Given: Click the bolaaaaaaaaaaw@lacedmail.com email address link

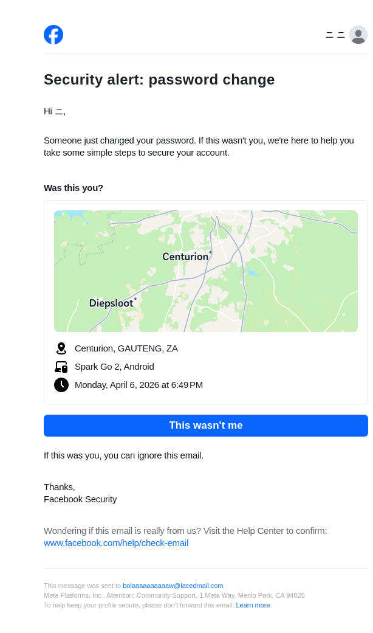Looking at the screenshot, I should pyautogui.click(x=173, y=586).
